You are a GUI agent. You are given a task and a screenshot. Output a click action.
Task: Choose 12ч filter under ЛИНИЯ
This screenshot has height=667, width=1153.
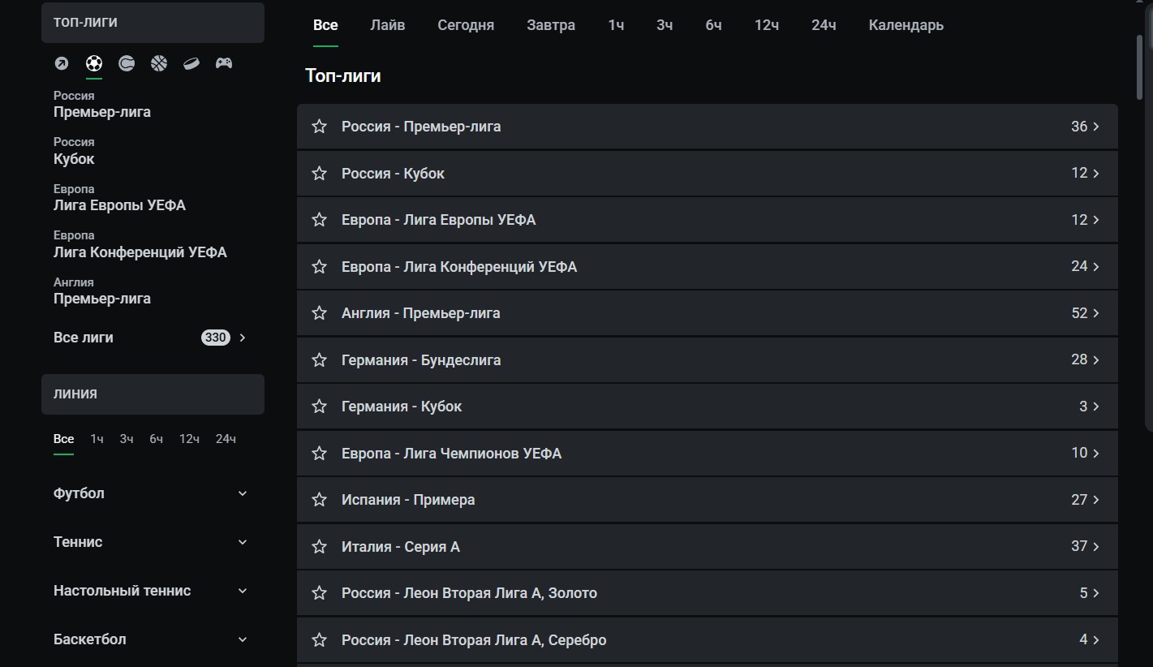click(x=190, y=439)
